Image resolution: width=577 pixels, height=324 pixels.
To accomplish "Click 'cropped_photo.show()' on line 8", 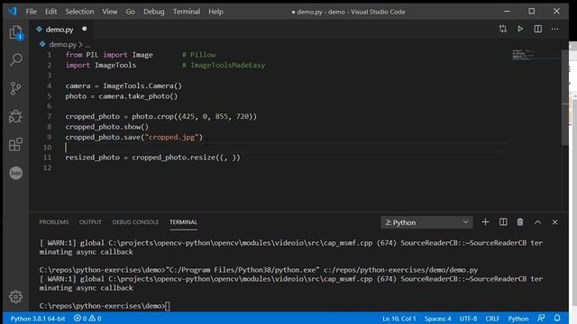I will pos(107,127).
